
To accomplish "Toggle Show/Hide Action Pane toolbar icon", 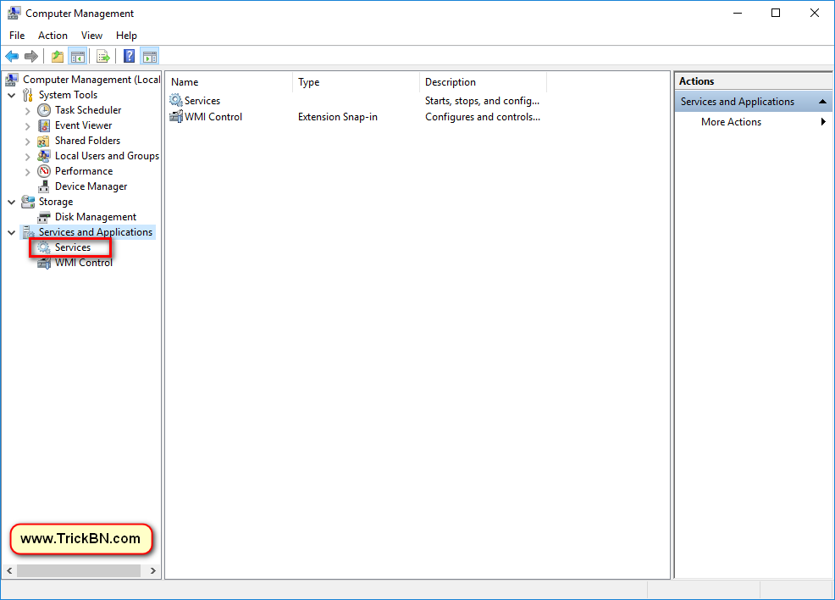I will tap(150, 56).
